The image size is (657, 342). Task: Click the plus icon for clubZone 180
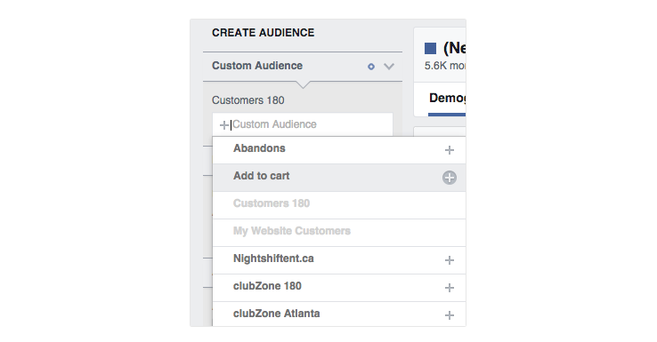pyautogui.click(x=450, y=288)
